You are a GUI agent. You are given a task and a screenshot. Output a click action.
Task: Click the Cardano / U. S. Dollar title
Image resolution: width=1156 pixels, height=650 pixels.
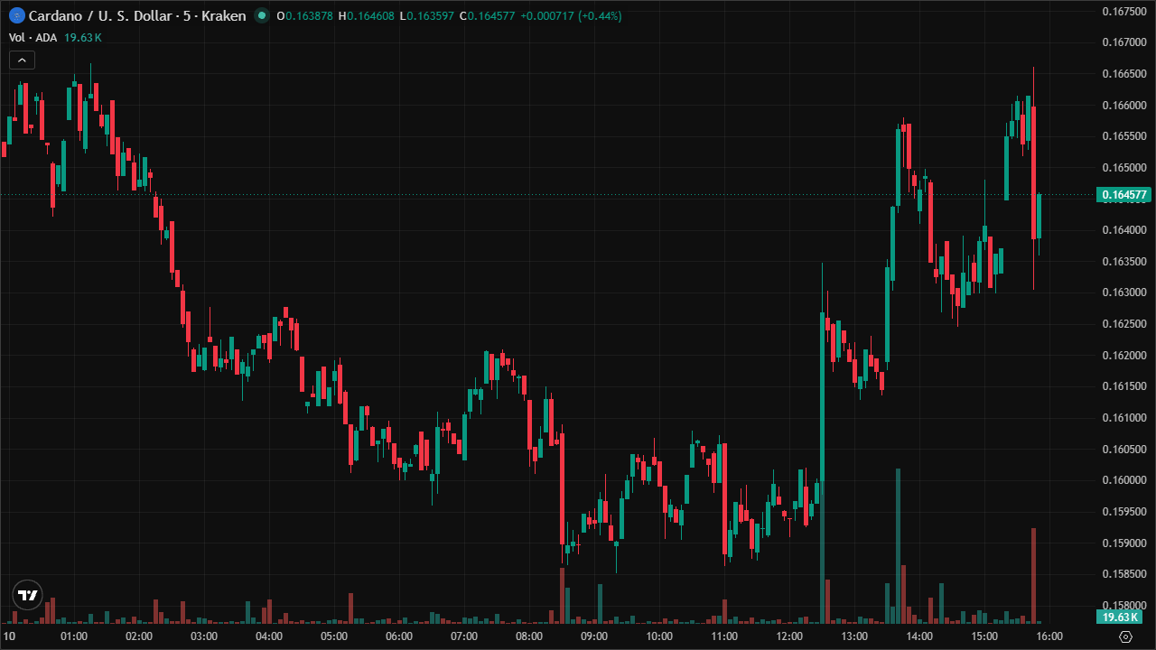(x=136, y=16)
